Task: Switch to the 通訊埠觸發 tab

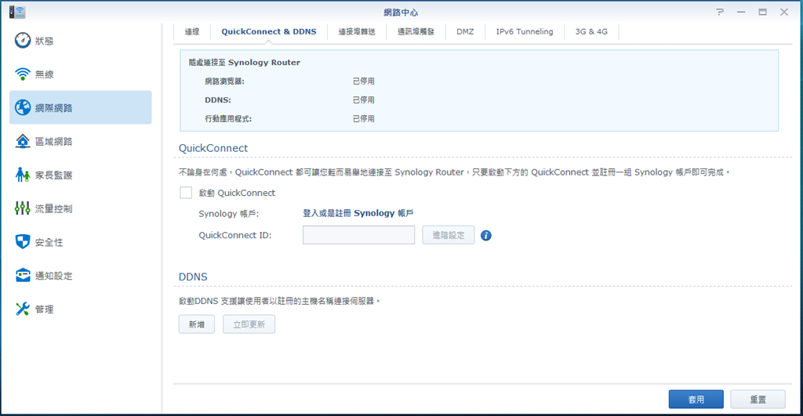Action: (x=416, y=31)
